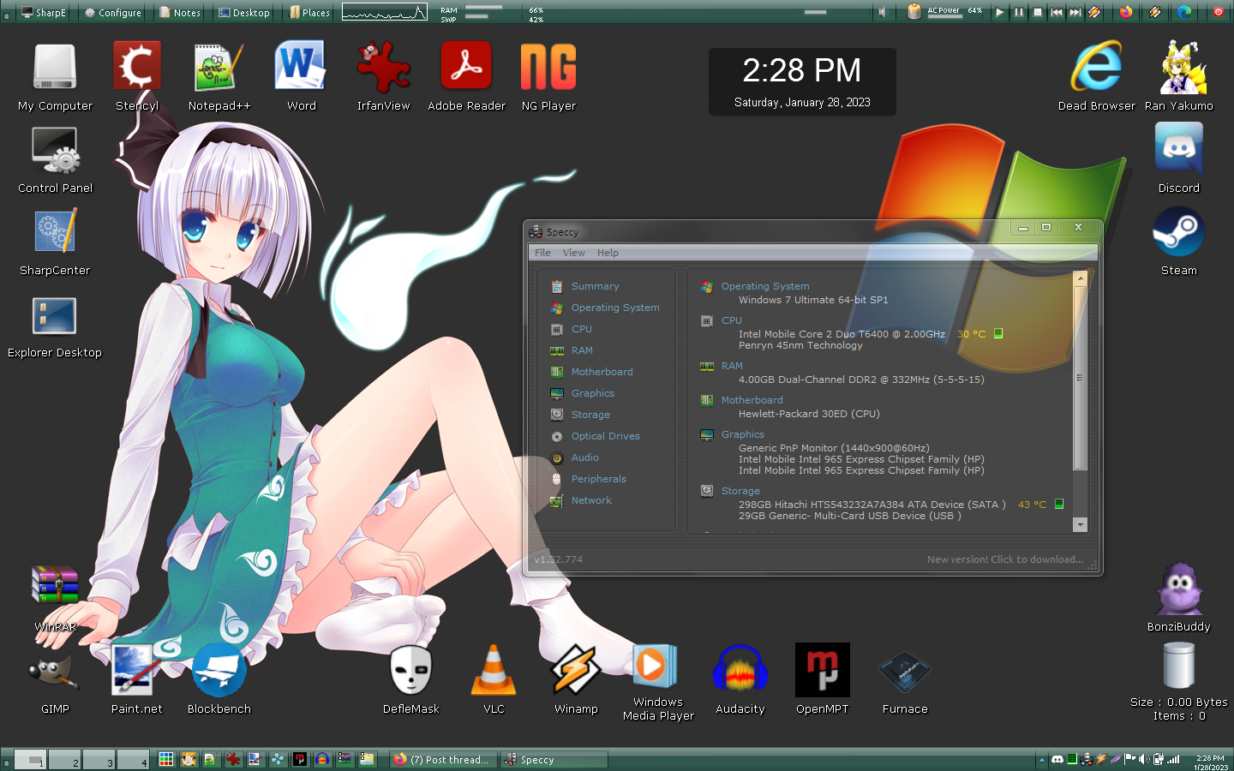Select the Summary section in Speccy sidebar
Image resolution: width=1234 pixels, height=771 pixels.
(x=595, y=286)
